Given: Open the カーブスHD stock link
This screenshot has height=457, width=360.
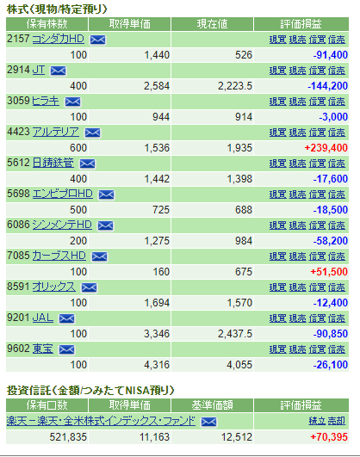Looking at the screenshot, I should (59, 256).
